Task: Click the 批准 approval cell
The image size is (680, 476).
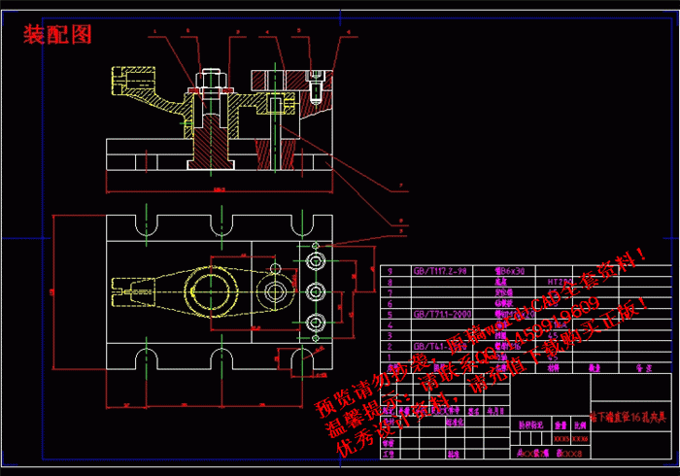Action: (454, 454)
